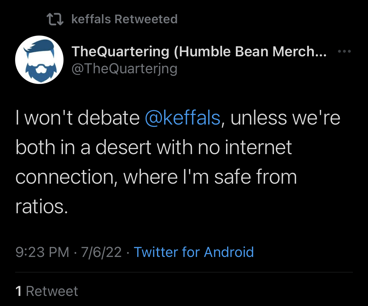This screenshot has width=368, height=306.
Task: Click the word Android in source link
Action: click(229, 252)
